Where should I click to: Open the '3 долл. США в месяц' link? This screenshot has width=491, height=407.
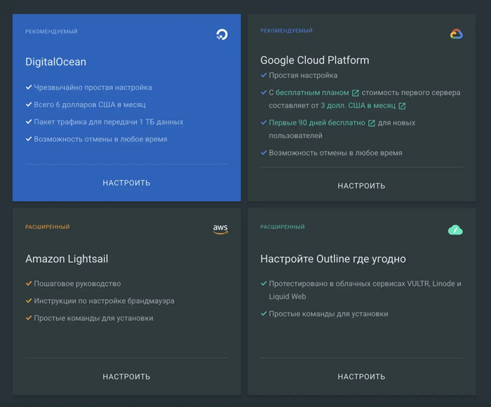tap(358, 106)
